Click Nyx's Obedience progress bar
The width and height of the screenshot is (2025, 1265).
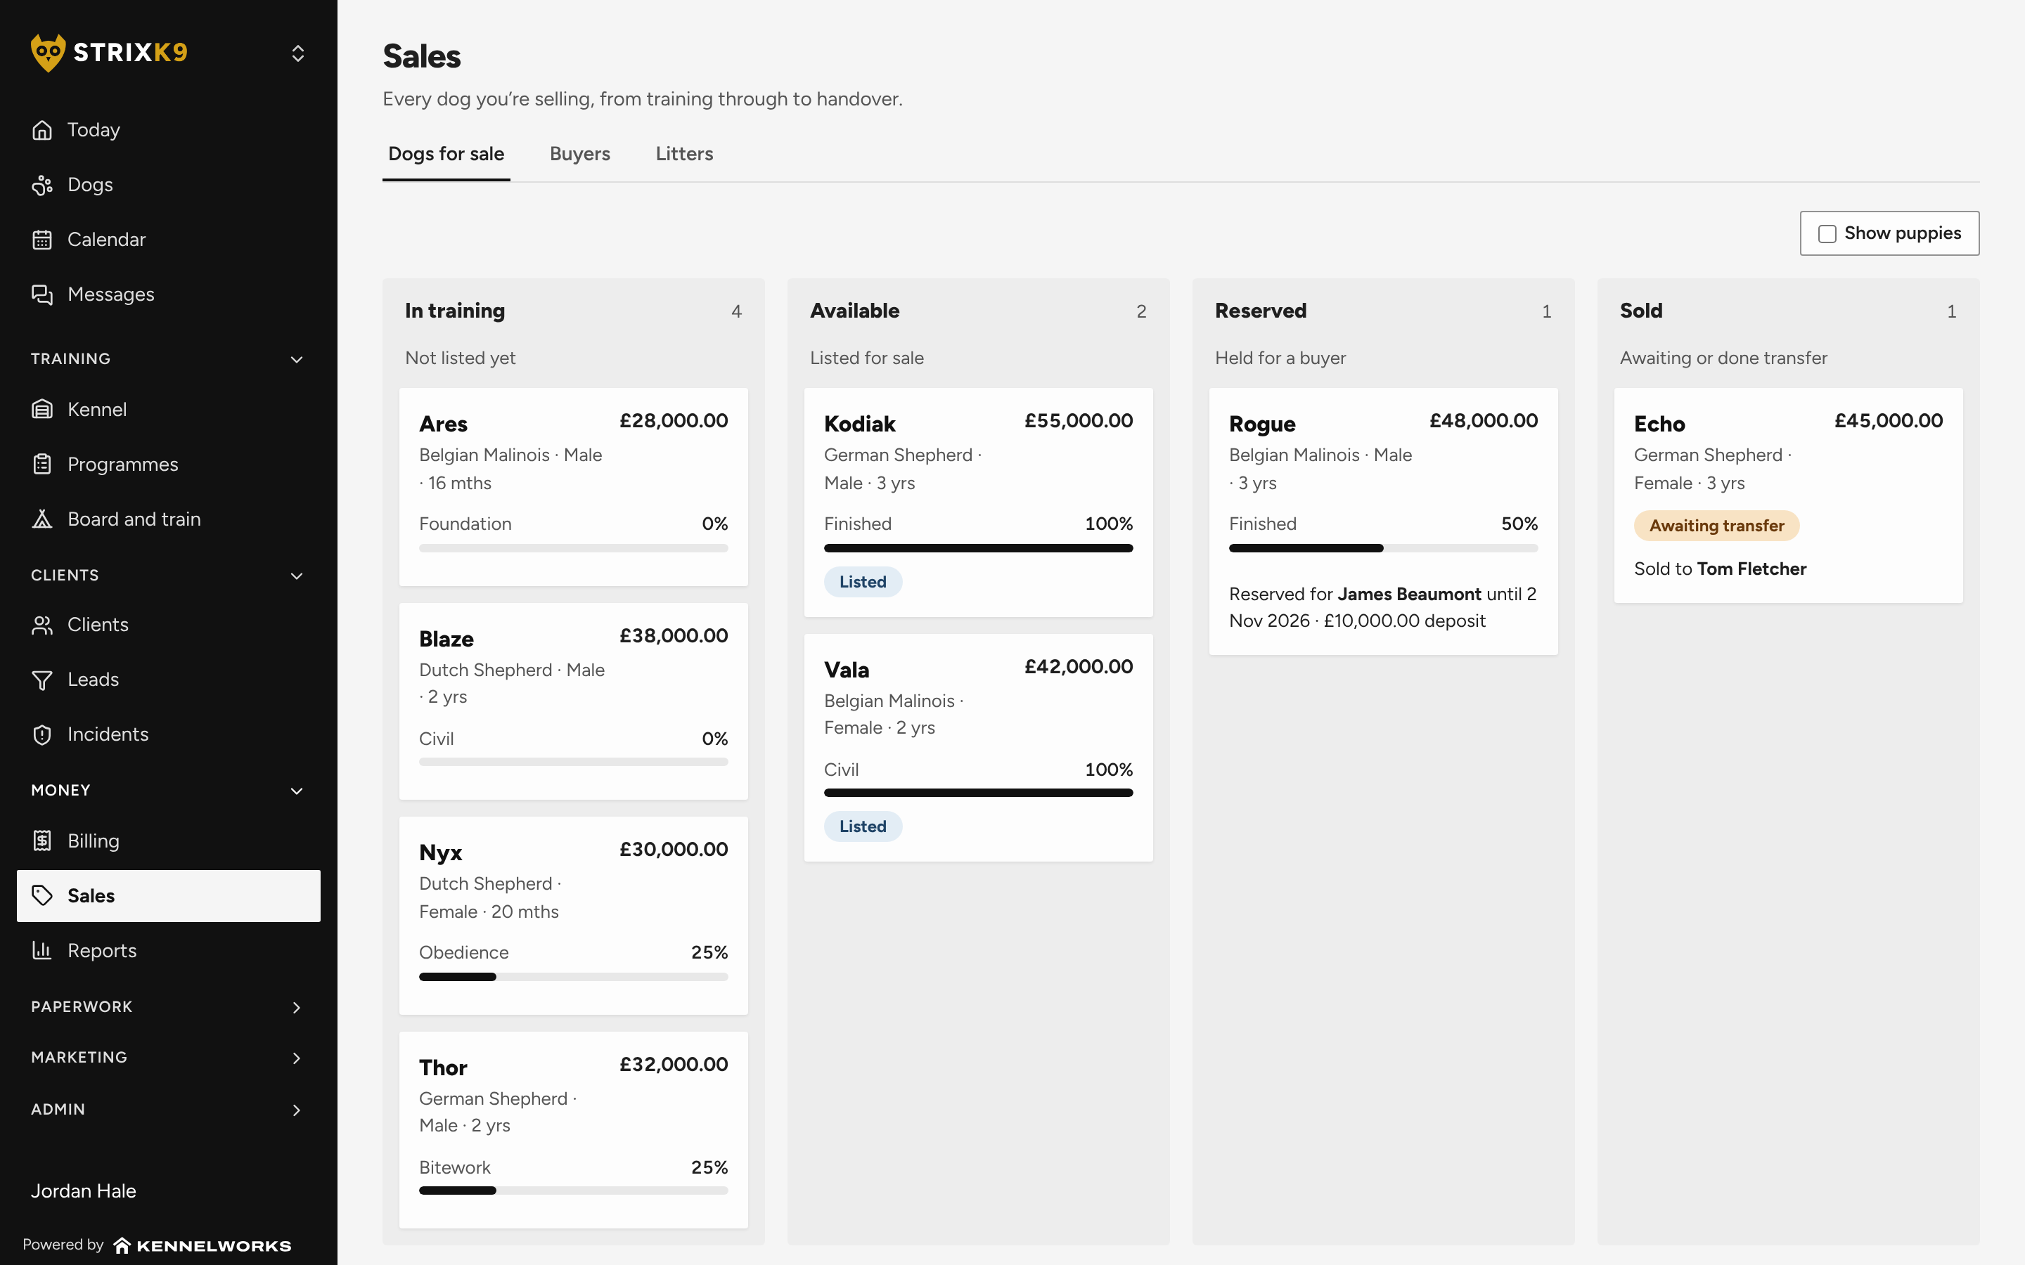pyautogui.click(x=573, y=976)
